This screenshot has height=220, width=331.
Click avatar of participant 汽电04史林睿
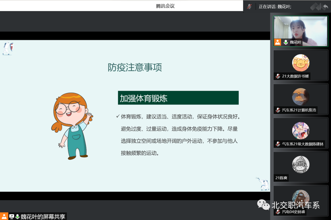(x=300, y=197)
